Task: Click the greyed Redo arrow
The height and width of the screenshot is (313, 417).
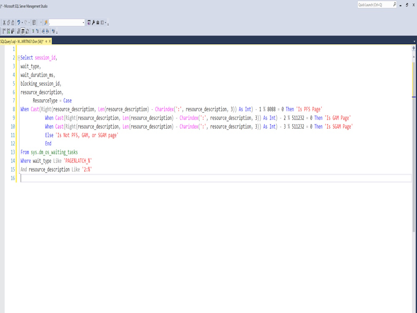Action: click(x=25, y=23)
